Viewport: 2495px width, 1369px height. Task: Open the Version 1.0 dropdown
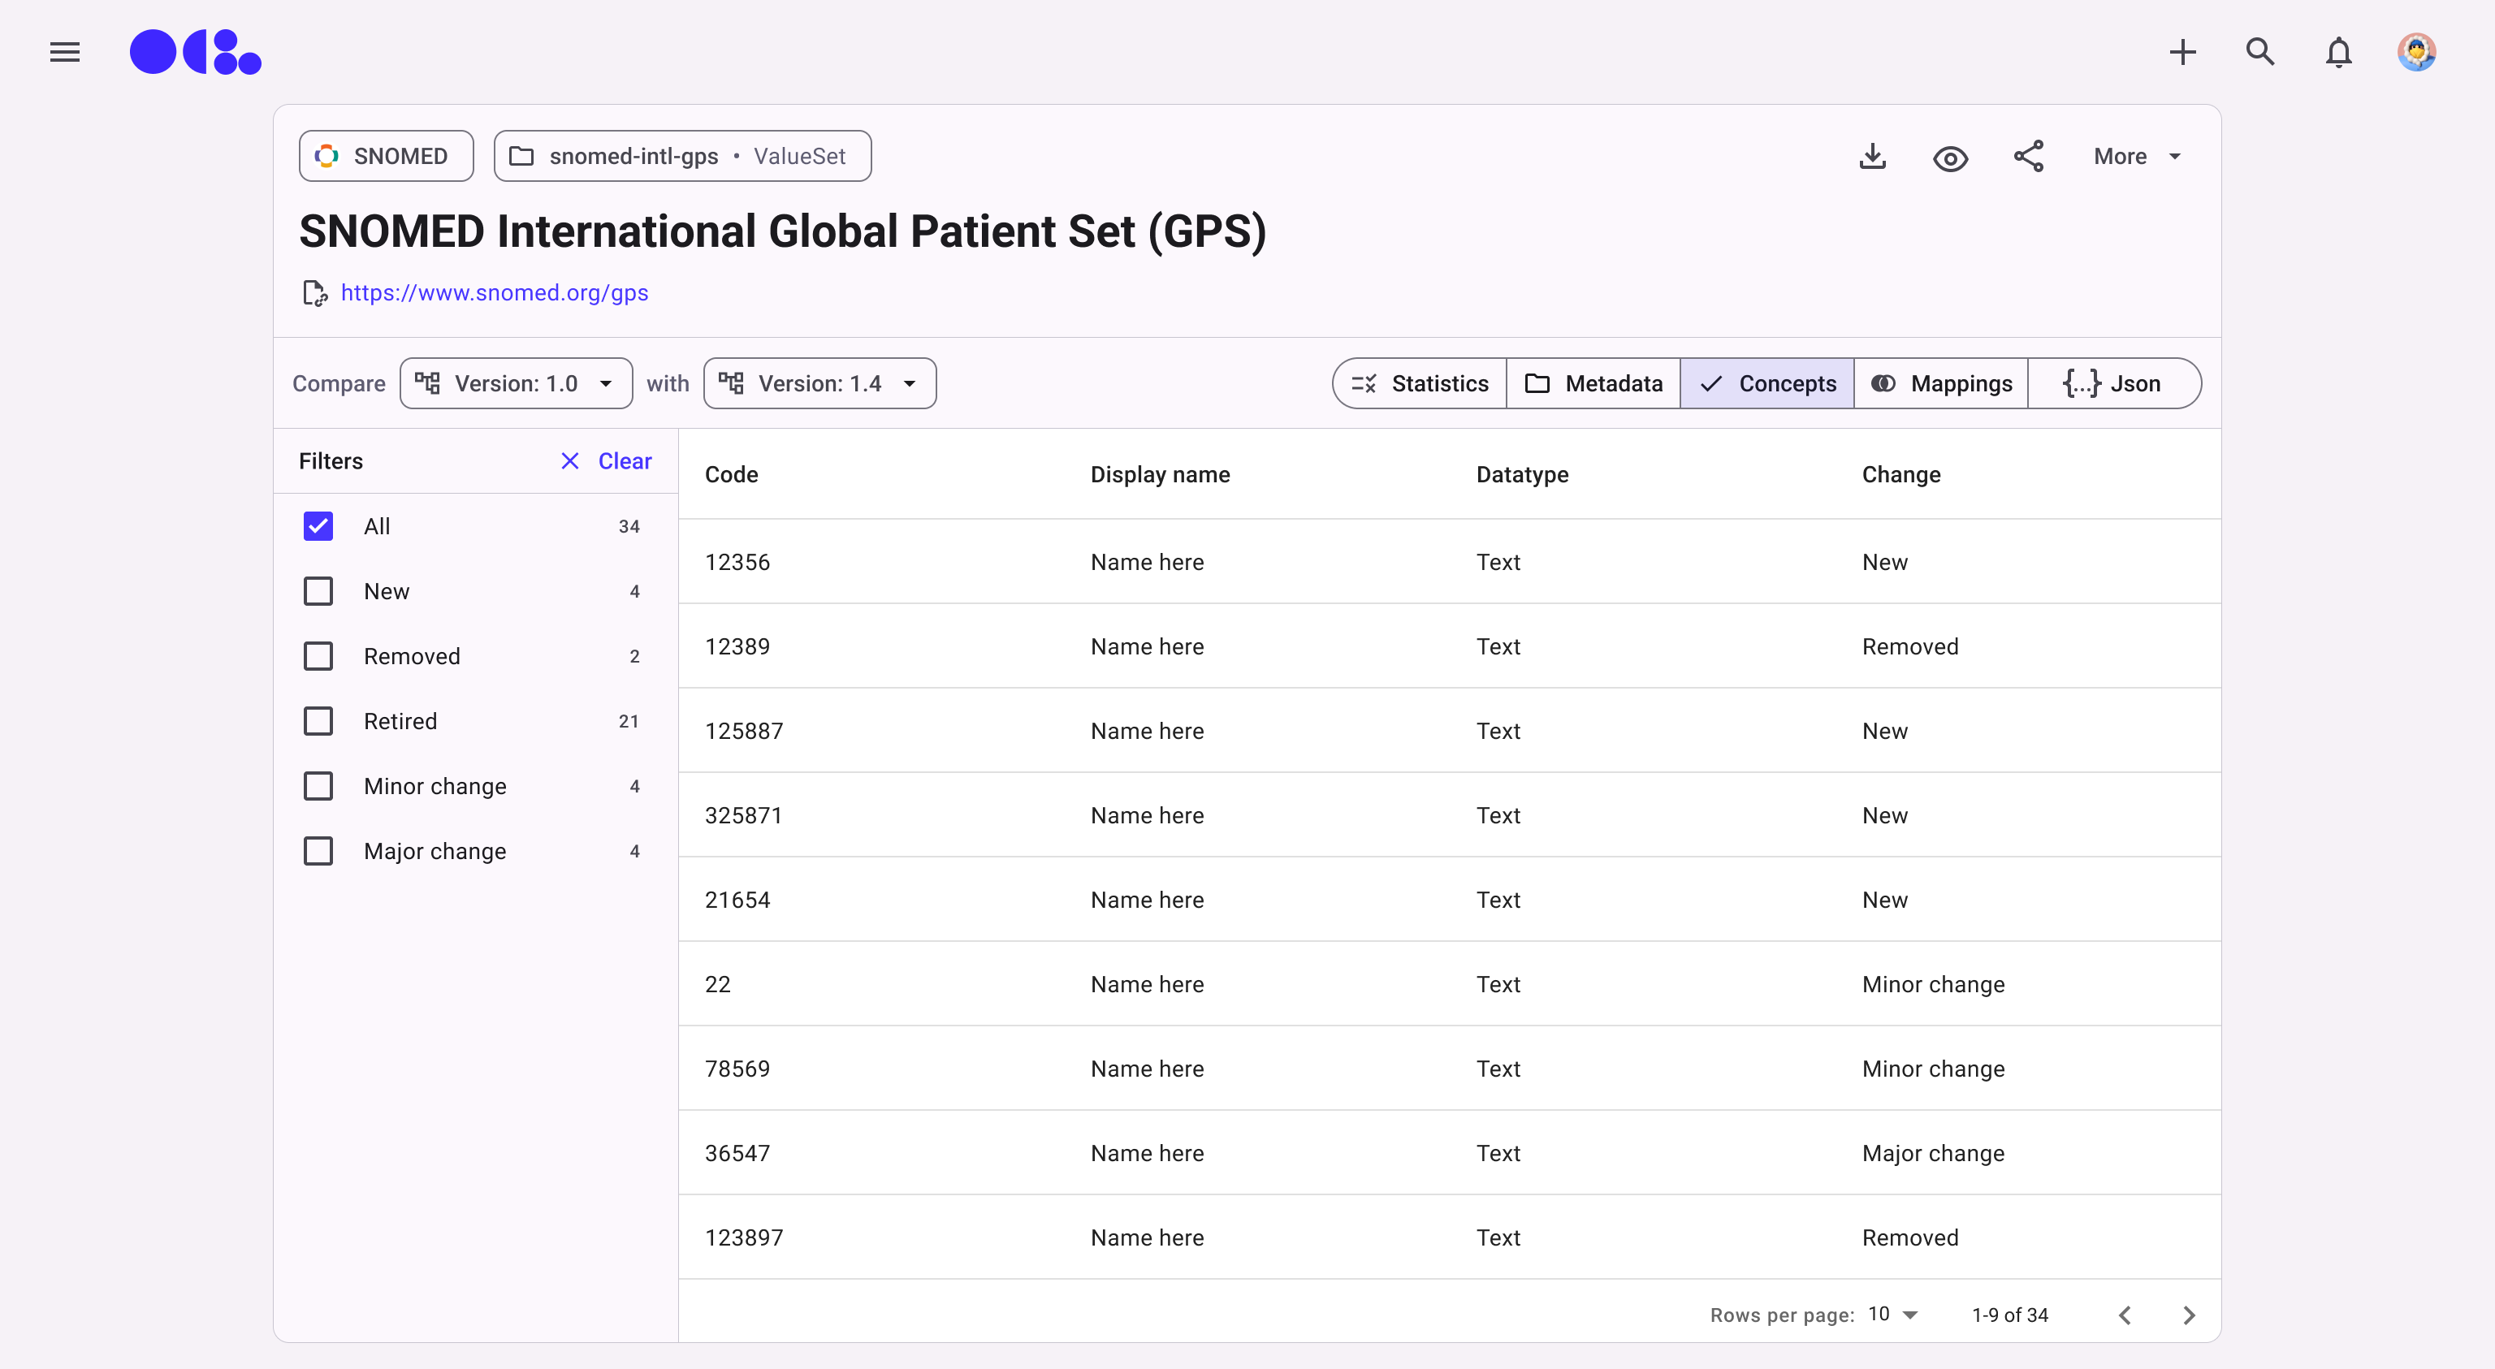[x=517, y=383]
